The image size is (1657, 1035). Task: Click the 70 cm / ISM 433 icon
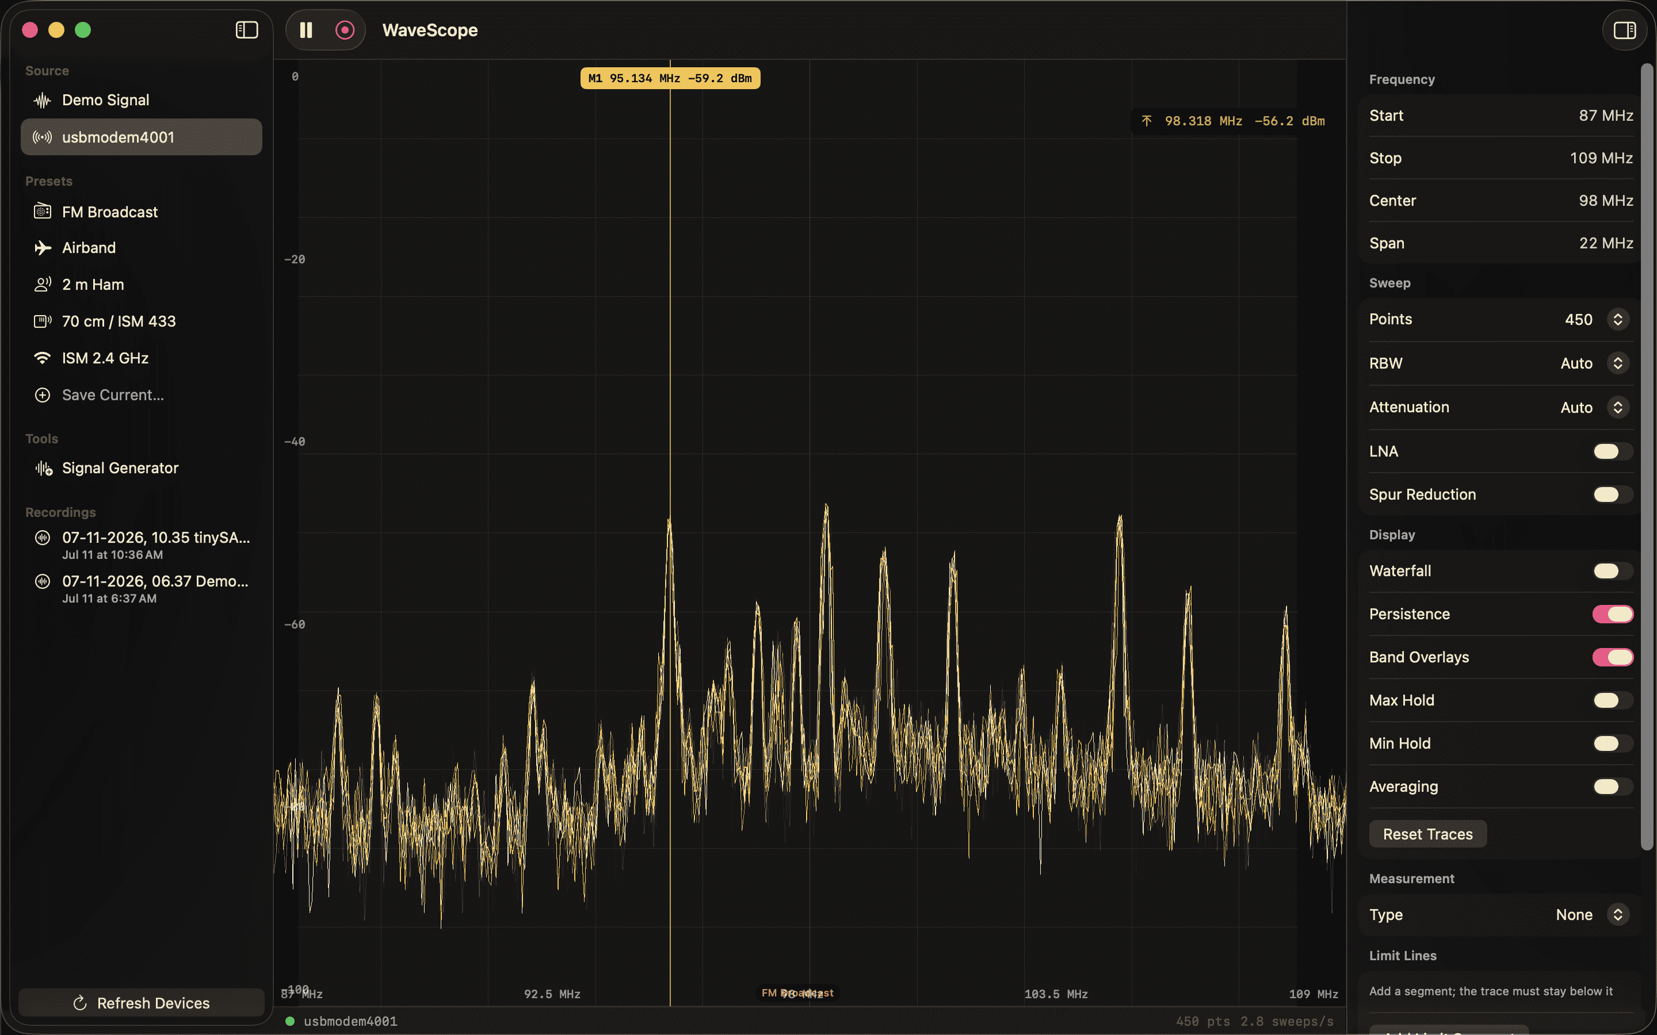click(x=43, y=321)
